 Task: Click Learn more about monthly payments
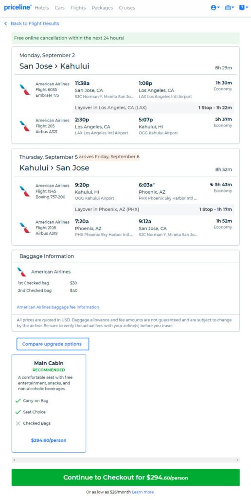[x=143, y=492]
